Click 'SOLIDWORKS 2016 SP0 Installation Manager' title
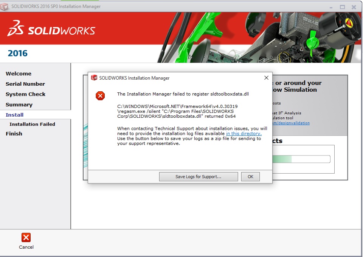The height and width of the screenshot is (257, 363). 56,6
